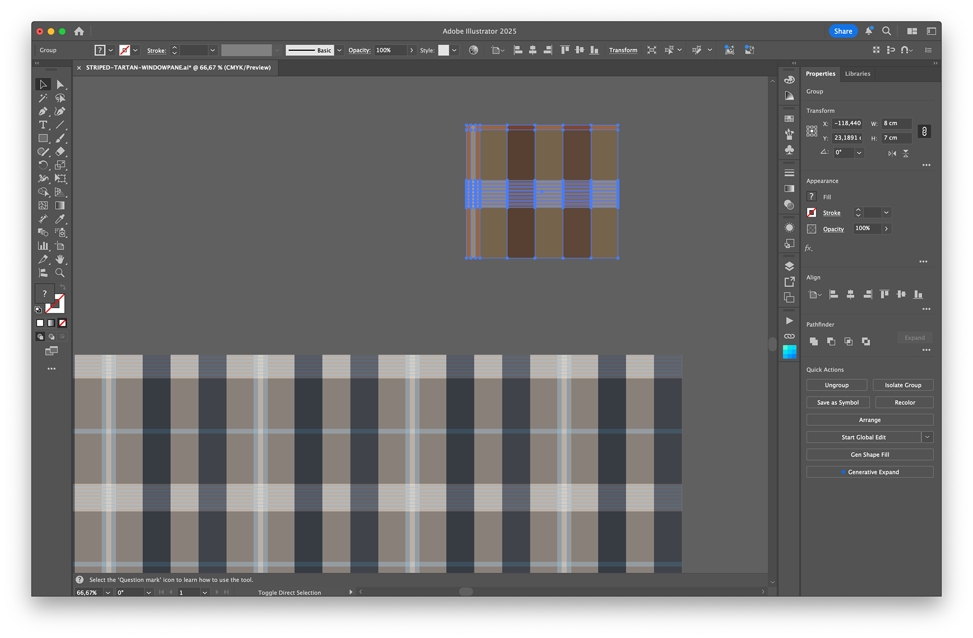This screenshot has width=973, height=638.
Task: Click the Recolor Artwork icon in control bar
Action: point(473,50)
